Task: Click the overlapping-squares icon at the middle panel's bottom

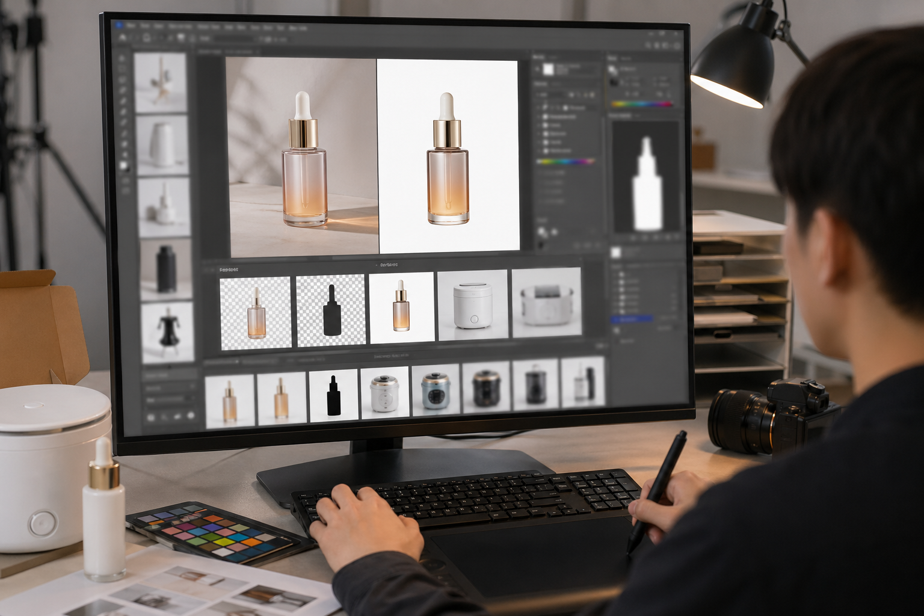Action: point(541,232)
